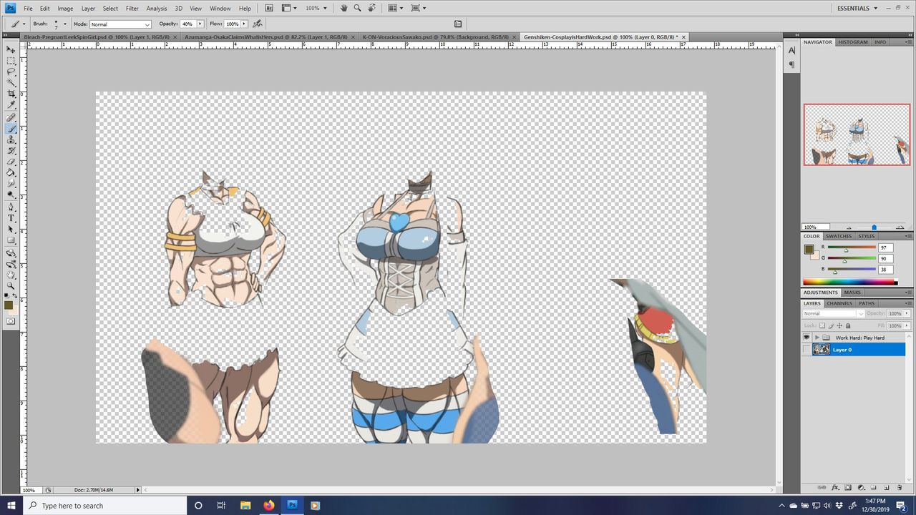This screenshot has height=515, width=916.
Task: Select the Move tool
Action: pos(11,49)
